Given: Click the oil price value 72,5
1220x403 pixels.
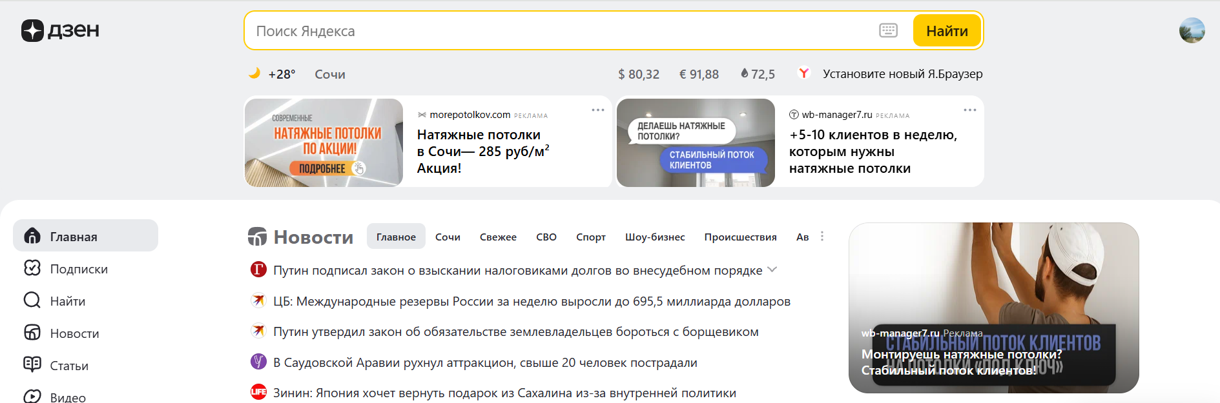Looking at the screenshot, I should click(763, 74).
